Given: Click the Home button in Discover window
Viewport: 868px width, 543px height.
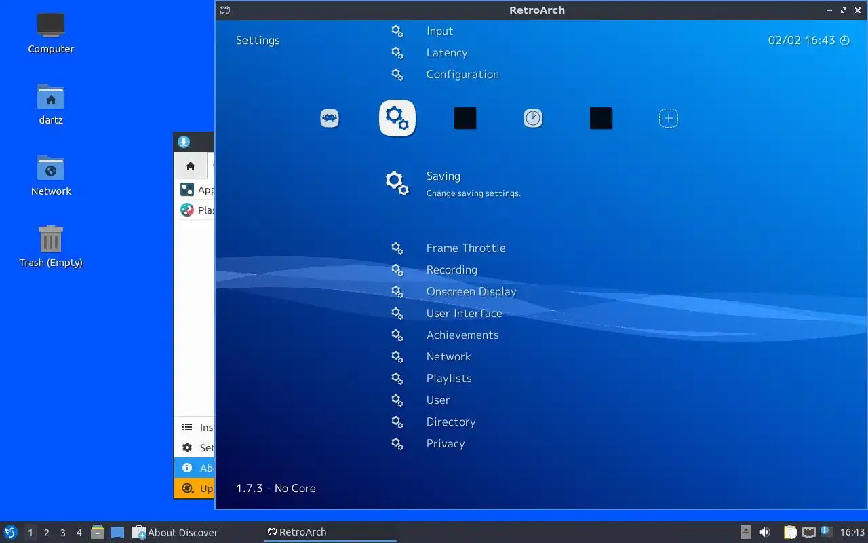Looking at the screenshot, I should tap(191, 166).
